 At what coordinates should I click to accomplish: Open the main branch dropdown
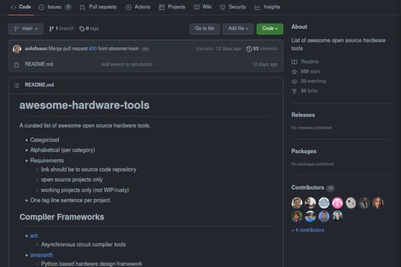[x=25, y=29]
